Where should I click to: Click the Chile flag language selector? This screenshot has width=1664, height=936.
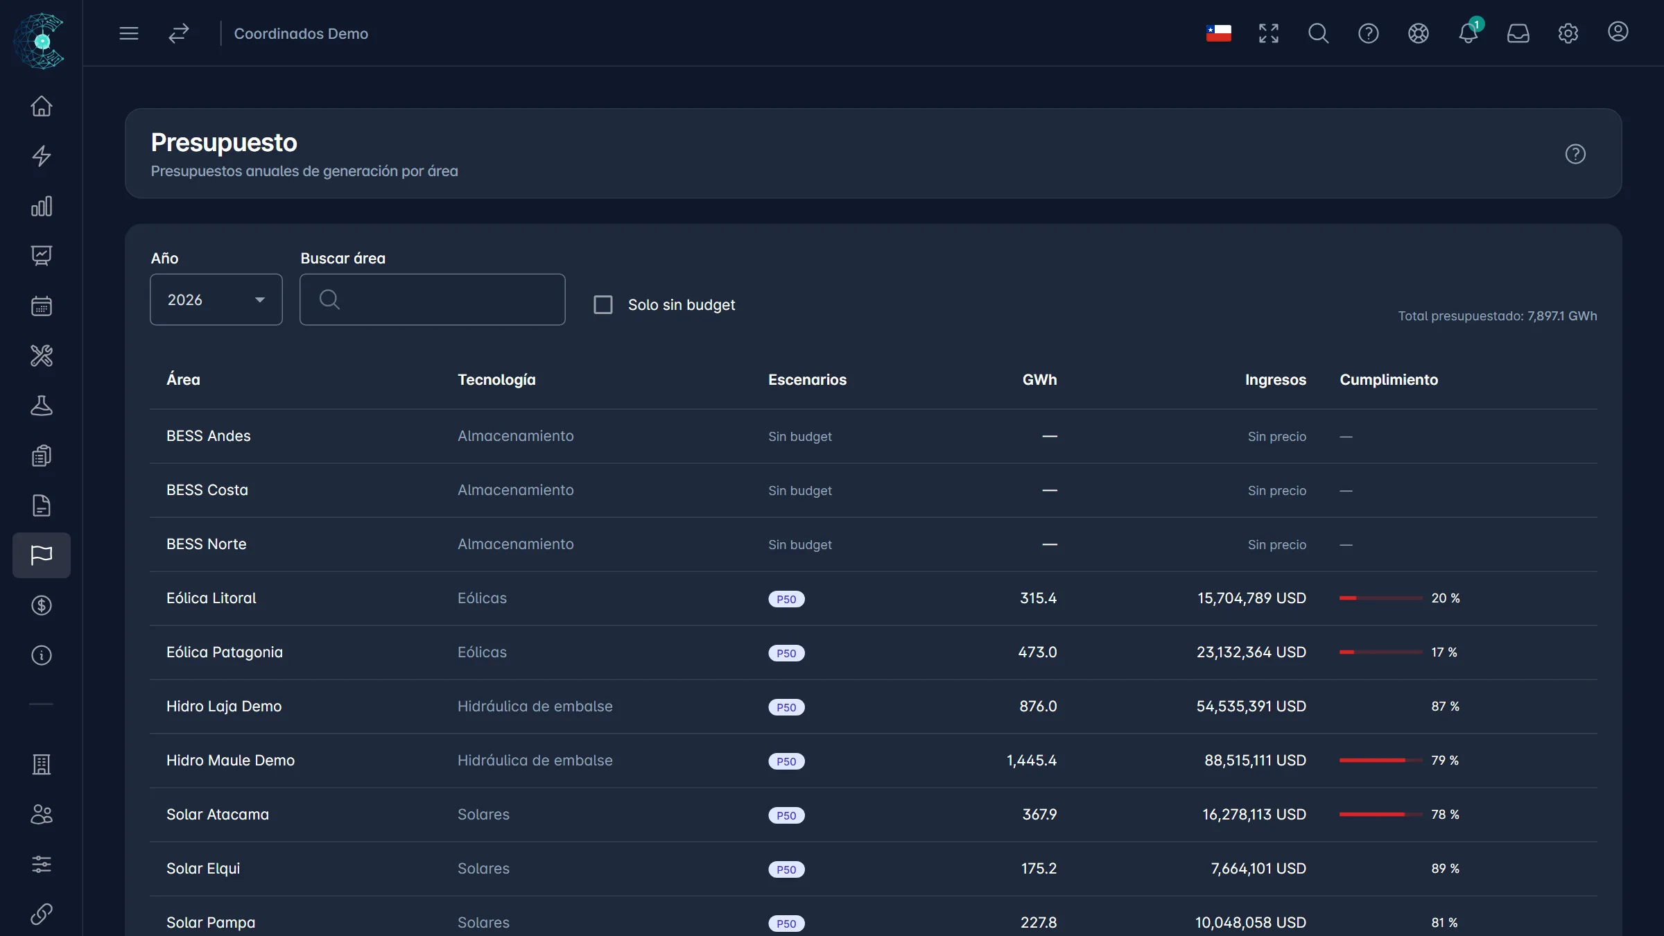[1219, 33]
